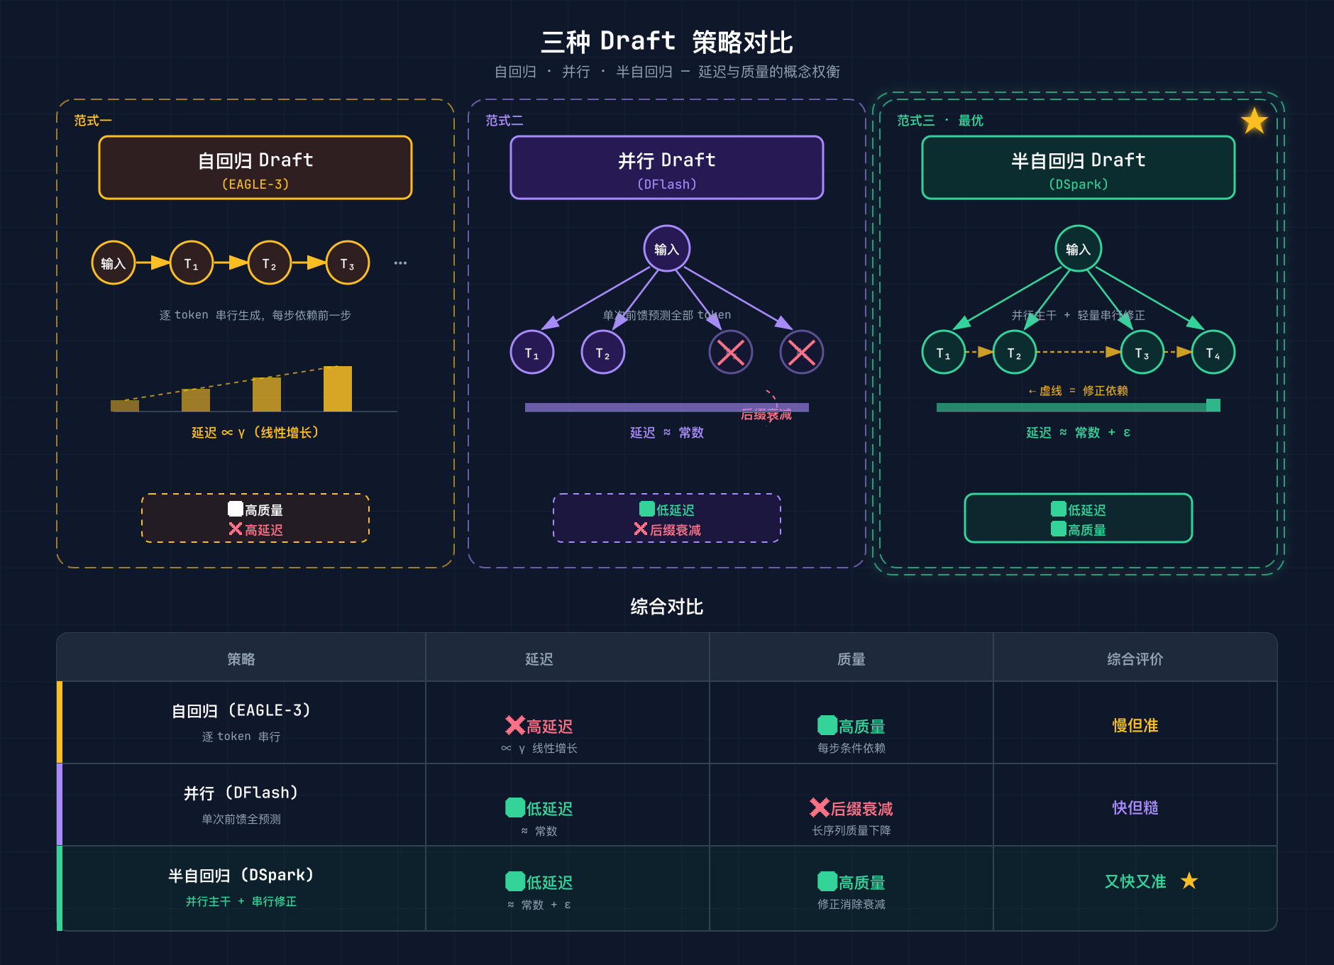Select the yellow 输入 node in the EAGLE-3 chain
Image resolution: width=1334 pixels, height=965 pixels.
pyautogui.click(x=114, y=263)
